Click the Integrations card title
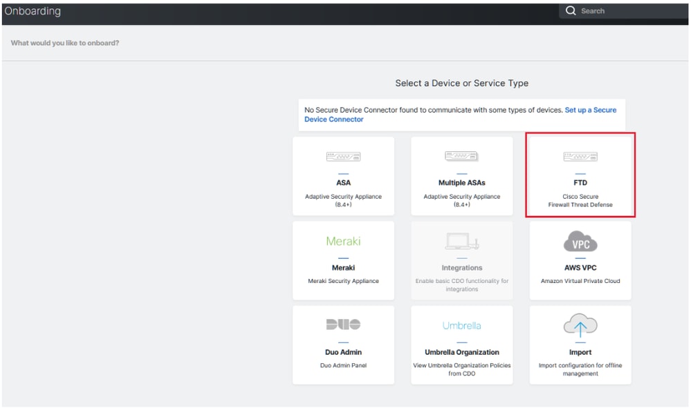The height and width of the screenshot is (408, 691). (x=461, y=268)
